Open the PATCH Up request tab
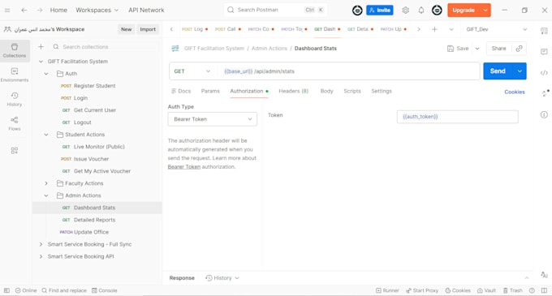This screenshot has width=552, height=296. [x=394, y=29]
